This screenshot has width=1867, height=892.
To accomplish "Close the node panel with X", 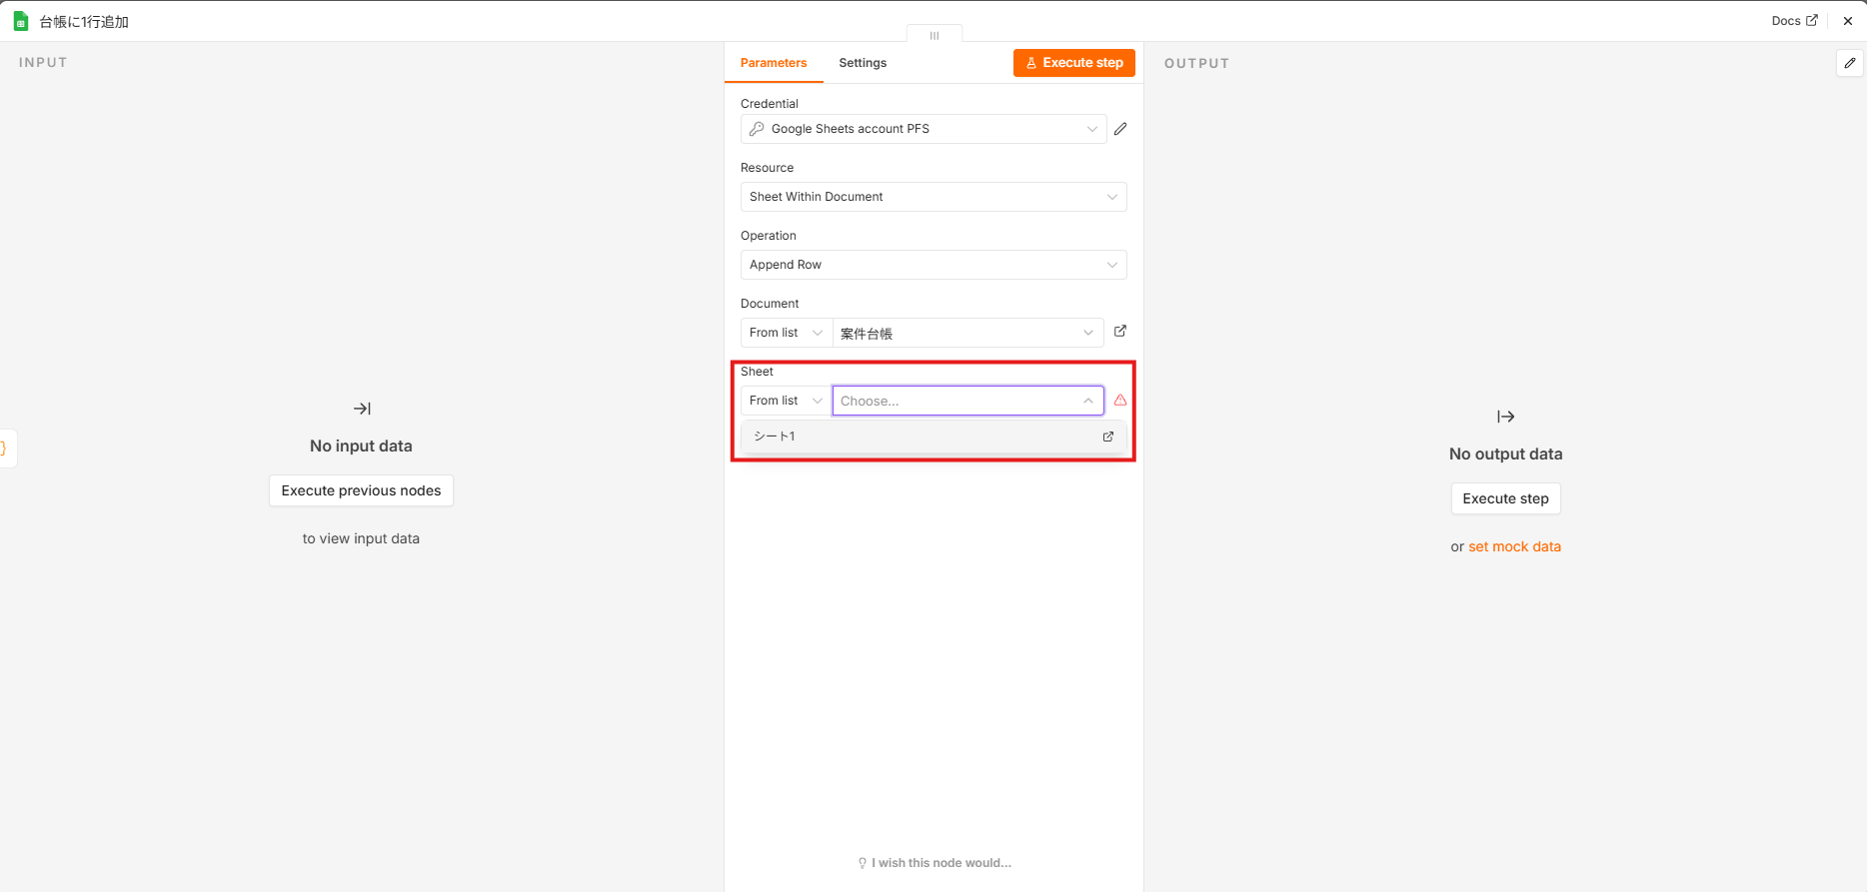I will click(1848, 21).
